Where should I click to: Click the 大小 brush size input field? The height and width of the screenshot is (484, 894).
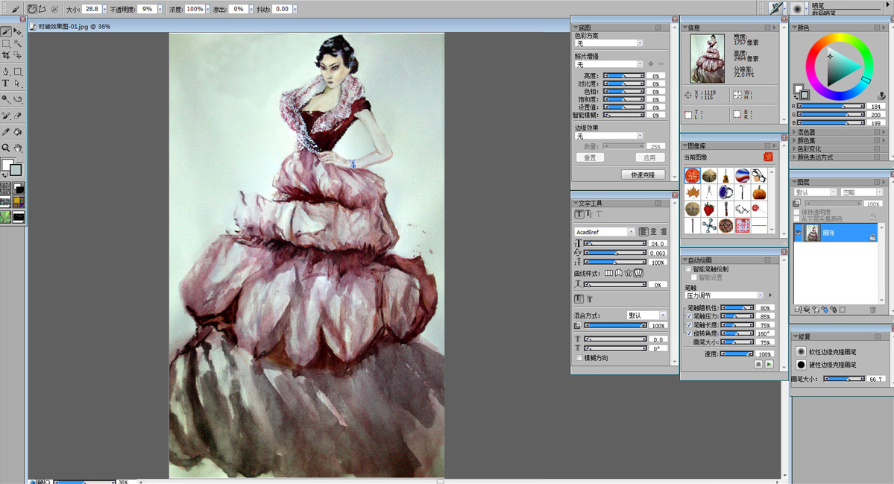pyautogui.click(x=91, y=9)
